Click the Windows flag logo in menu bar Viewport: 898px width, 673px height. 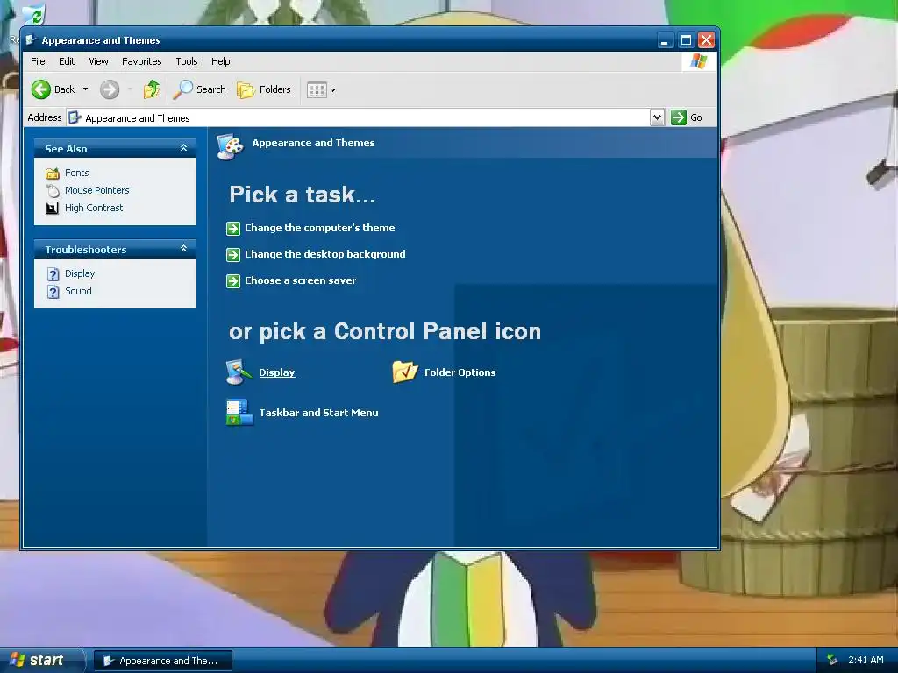(x=699, y=60)
